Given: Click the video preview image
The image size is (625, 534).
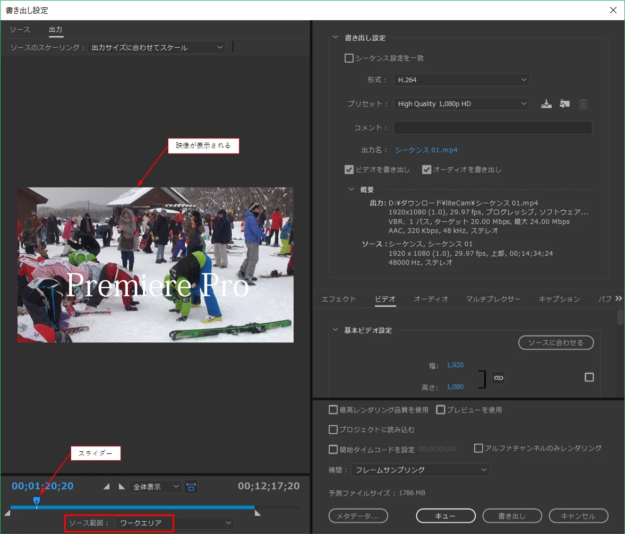Looking at the screenshot, I should coord(156,264).
